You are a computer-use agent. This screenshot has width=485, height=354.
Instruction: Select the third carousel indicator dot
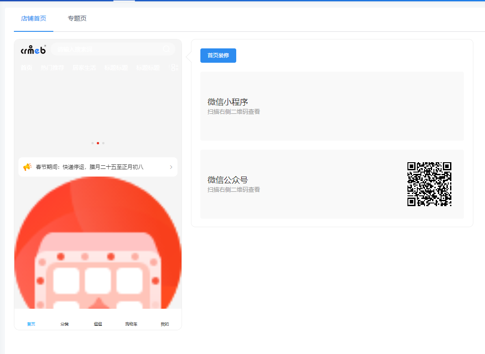coord(103,143)
